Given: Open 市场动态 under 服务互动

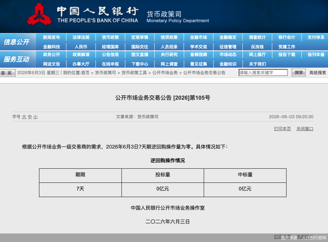Looking at the screenshot, I should click(x=228, y=55).
